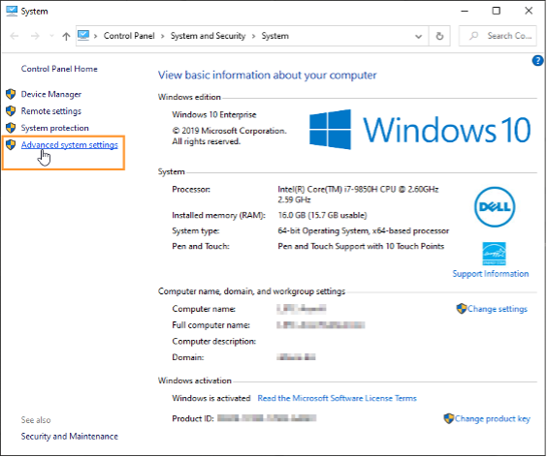Close the System window

[x=529, y=11]
